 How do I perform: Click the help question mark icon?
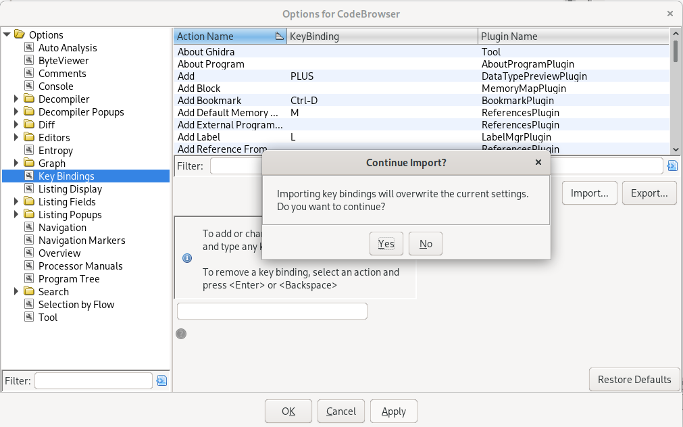click(x=181, y=334)
